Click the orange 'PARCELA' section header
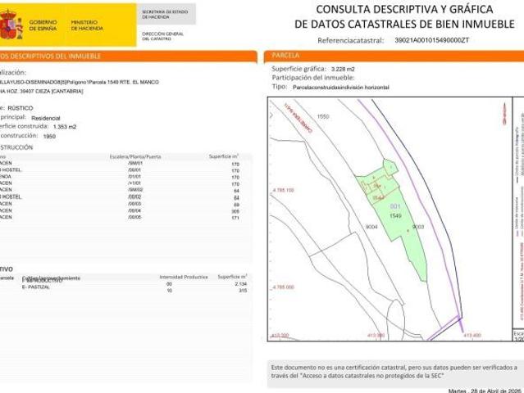 [x=394, y=56]
